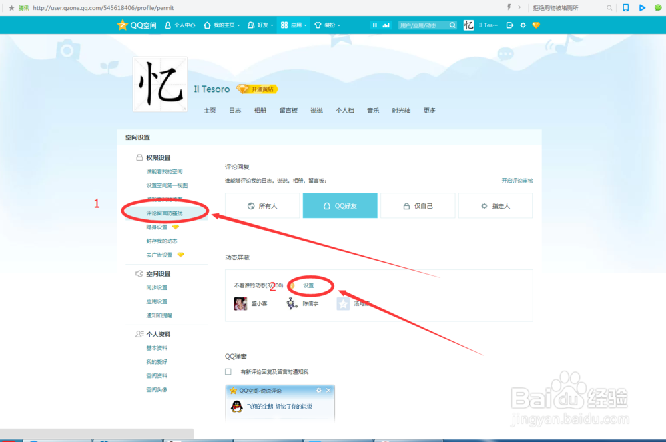Open the 通知和提醒 sidebar link
Viewport: 666px width, 442px height.
pyautogui.click(x=159, y=315)
